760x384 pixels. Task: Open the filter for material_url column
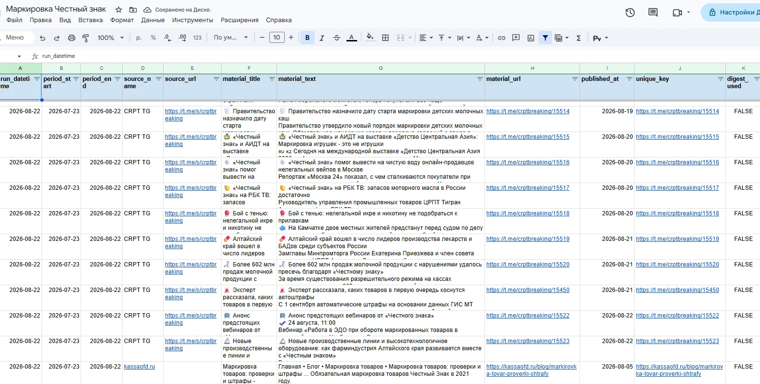575,79
